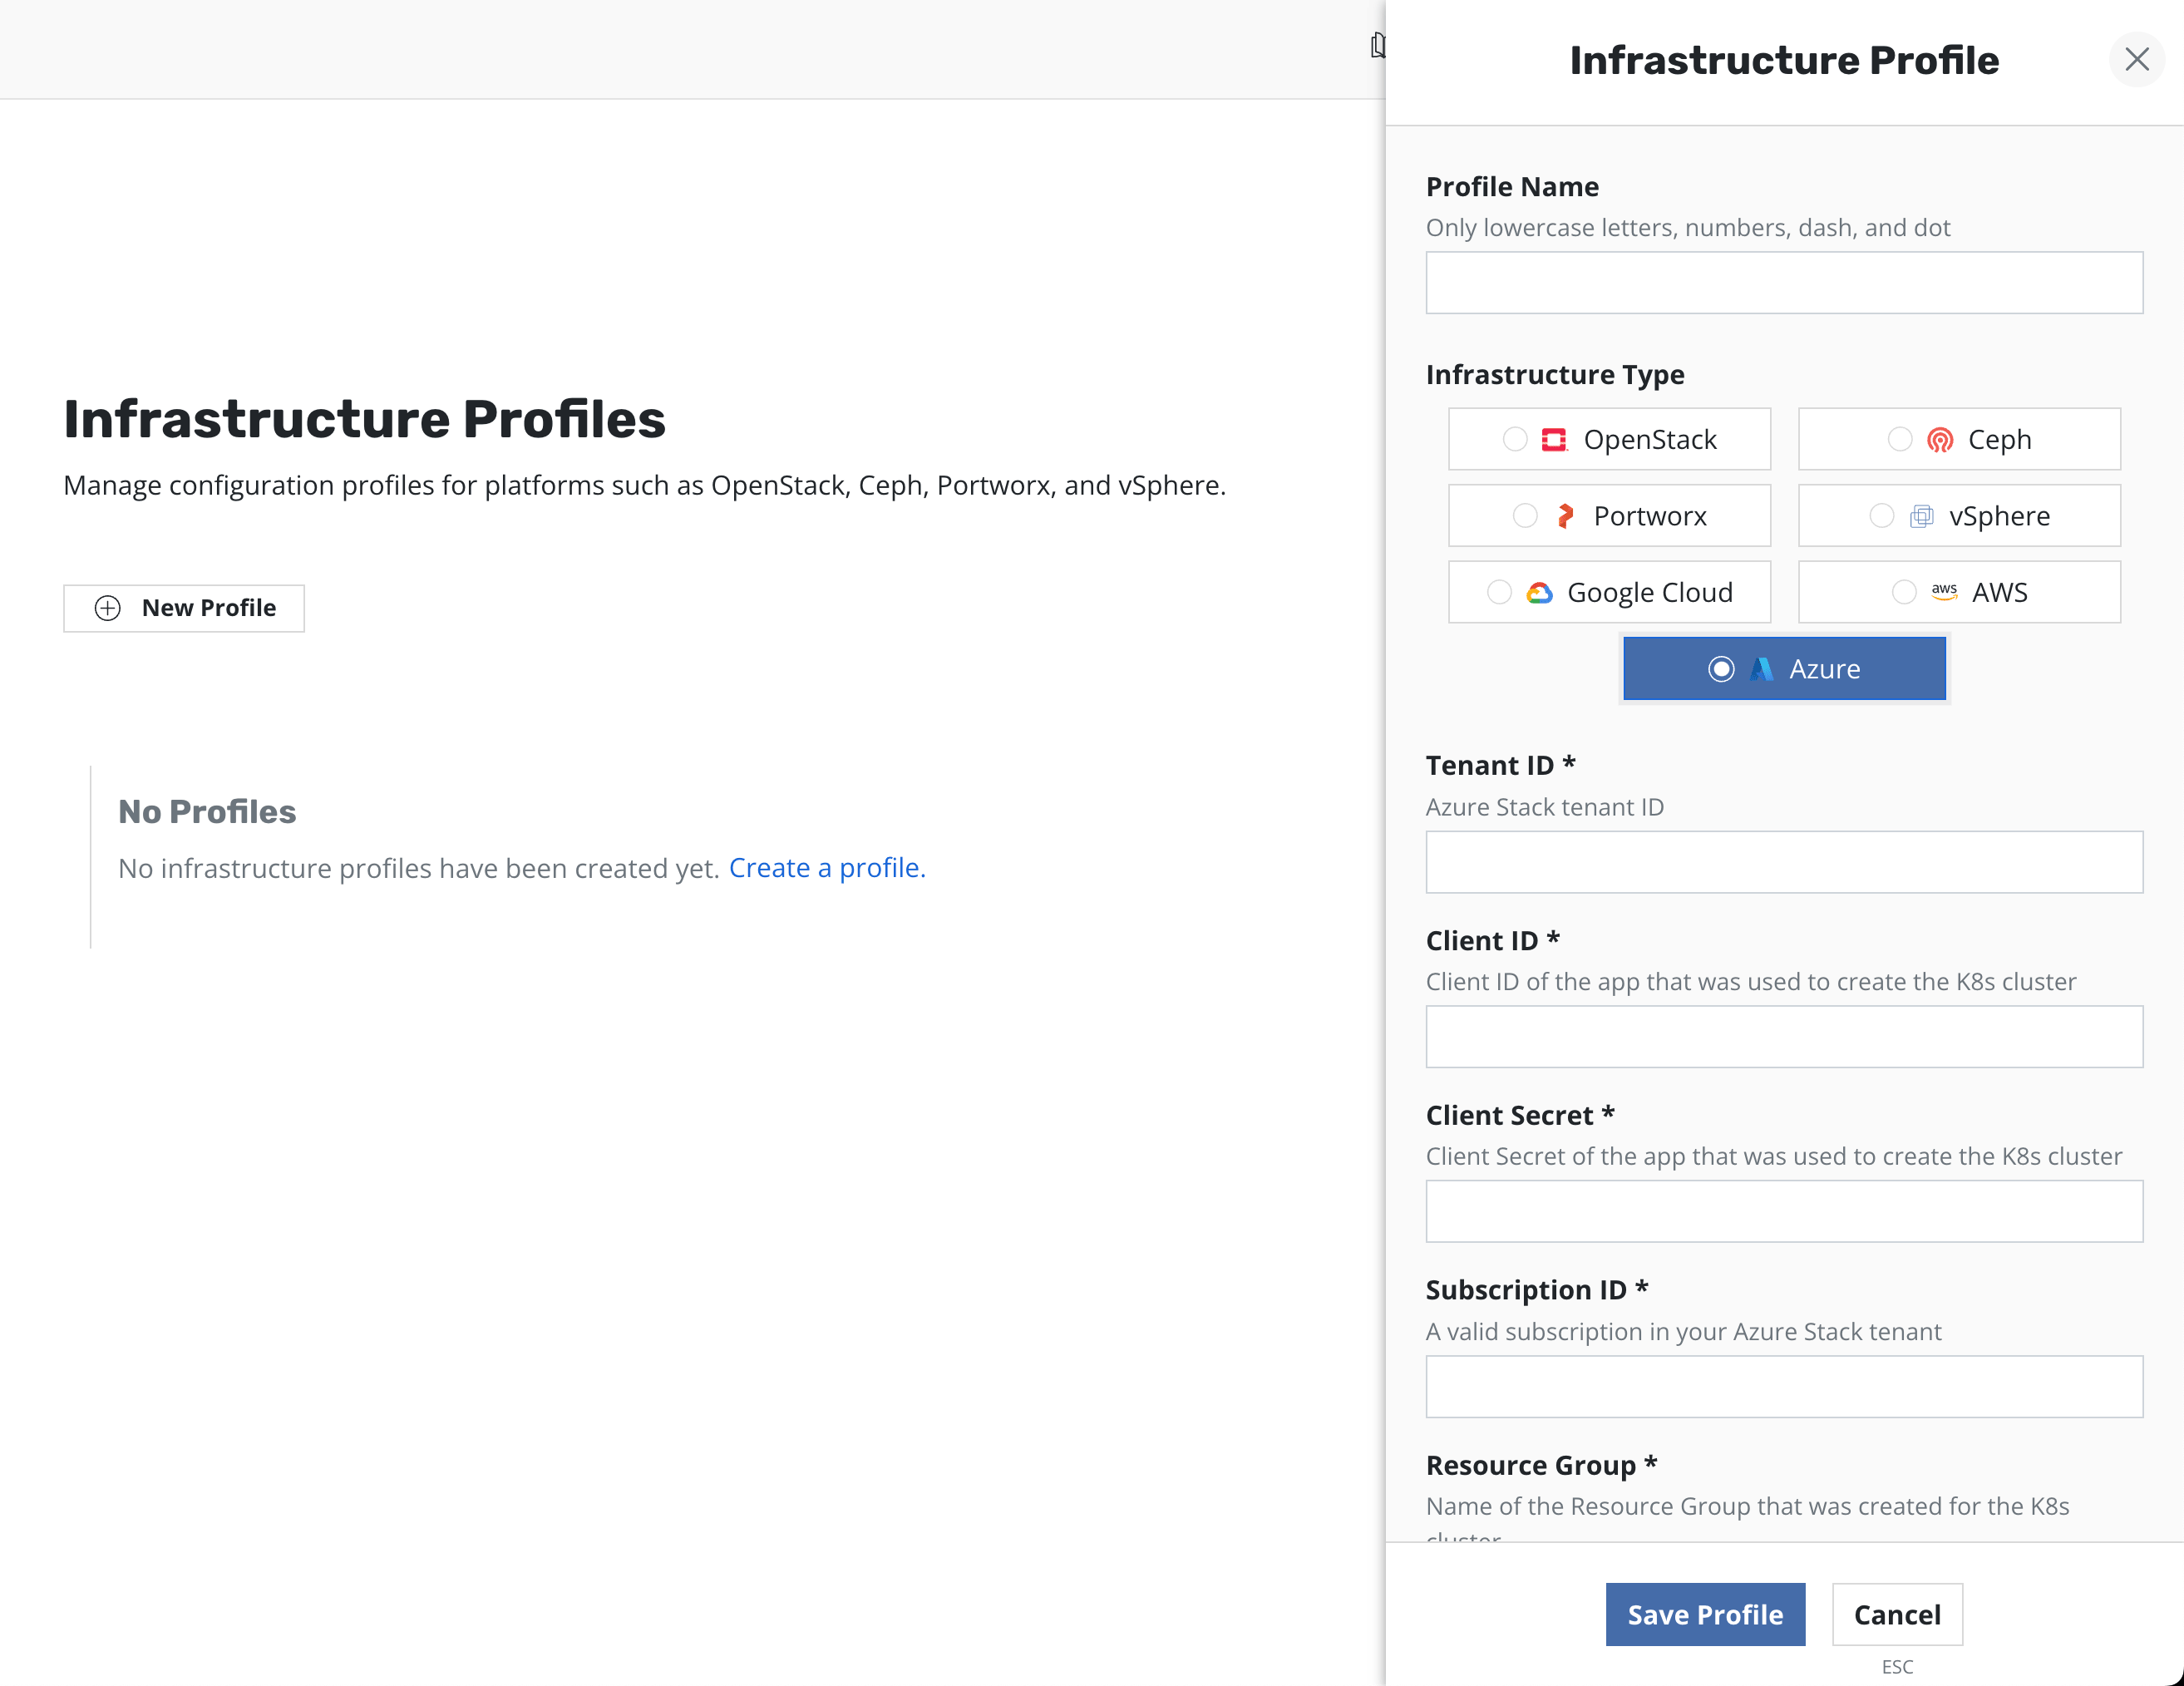Image resolution: width=2184 pixels, height=1686 pixels.
Task: Open the Create a profile link
Action: (x=826, y=868)
